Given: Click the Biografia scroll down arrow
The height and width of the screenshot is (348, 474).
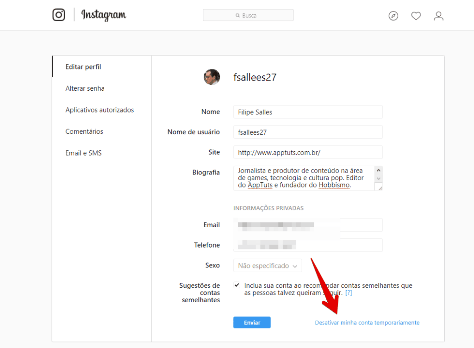Looking at the screenshot, I should (x=379, y=179).
